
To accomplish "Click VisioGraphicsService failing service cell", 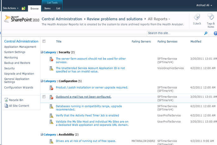I will (170, 68).
